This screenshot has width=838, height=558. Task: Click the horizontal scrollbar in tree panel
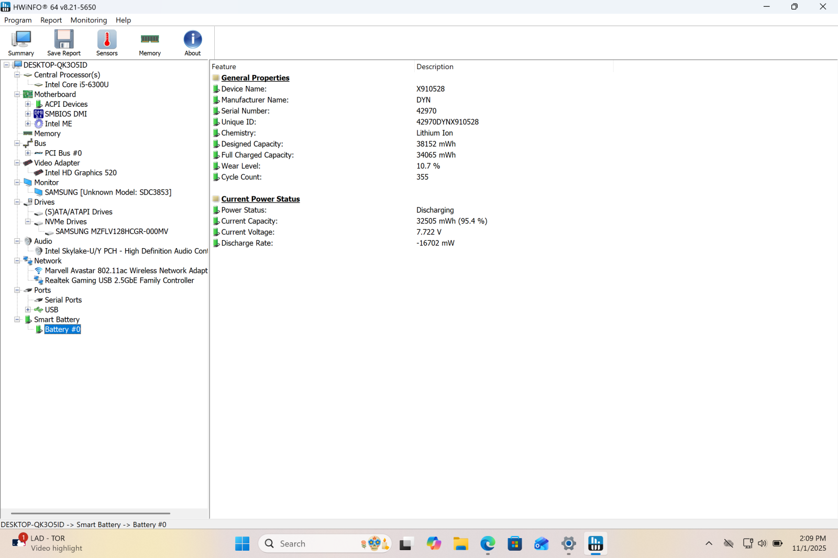[90, 514]
